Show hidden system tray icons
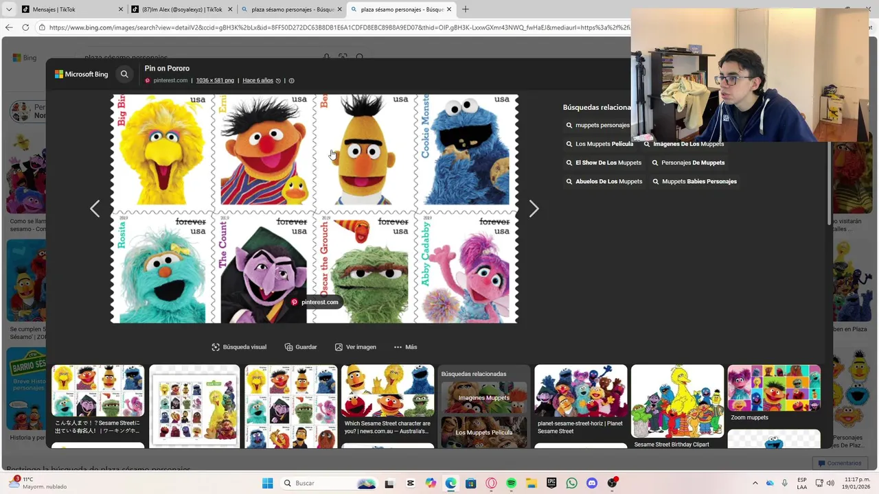Viewport: 879px width, 494px height. (755, 483)
